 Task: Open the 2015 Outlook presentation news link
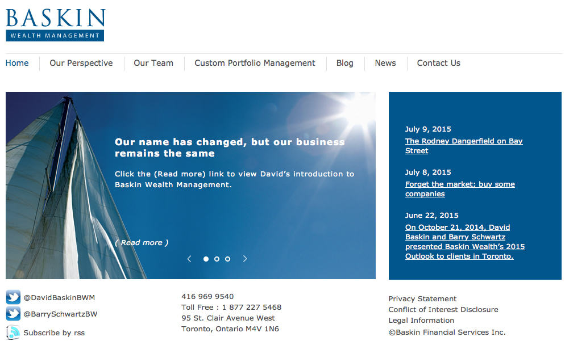click(465, 242)
